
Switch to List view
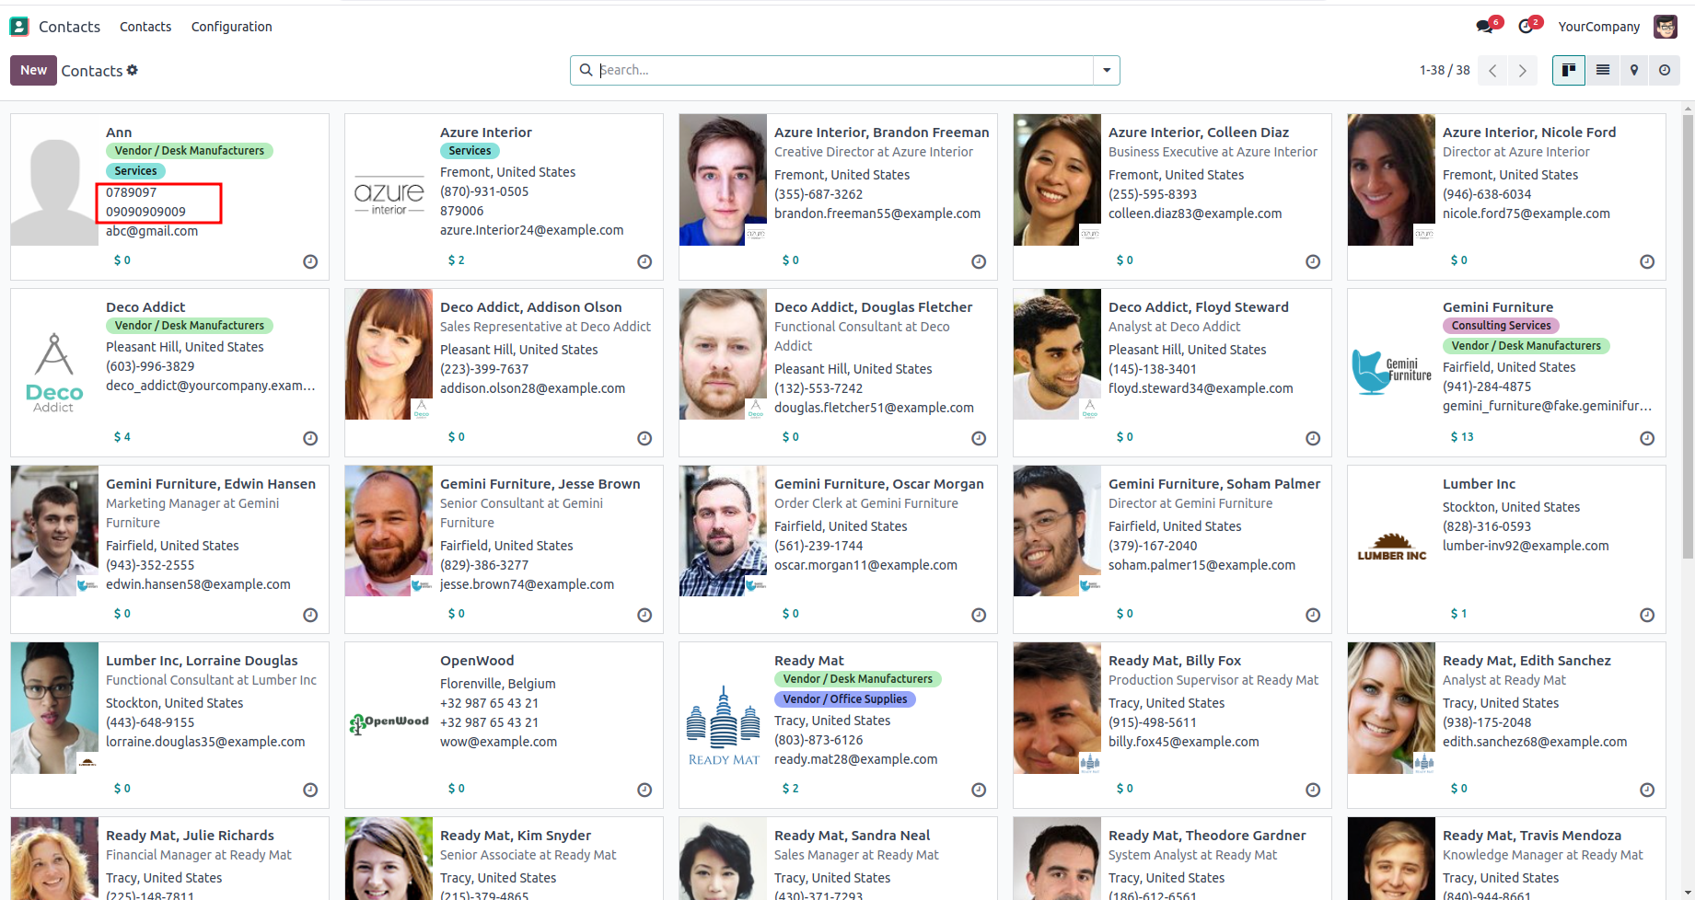point(1602,70)
